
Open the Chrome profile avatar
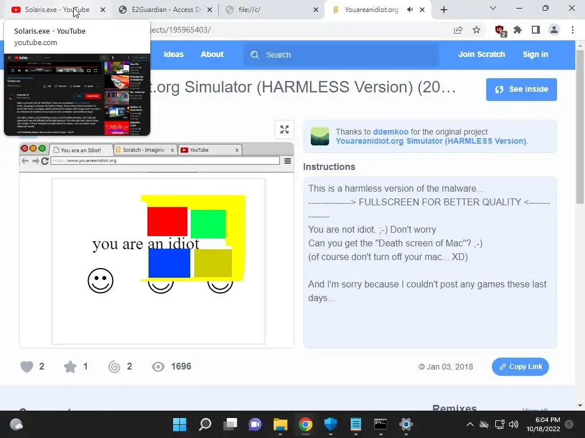[554, 30]
